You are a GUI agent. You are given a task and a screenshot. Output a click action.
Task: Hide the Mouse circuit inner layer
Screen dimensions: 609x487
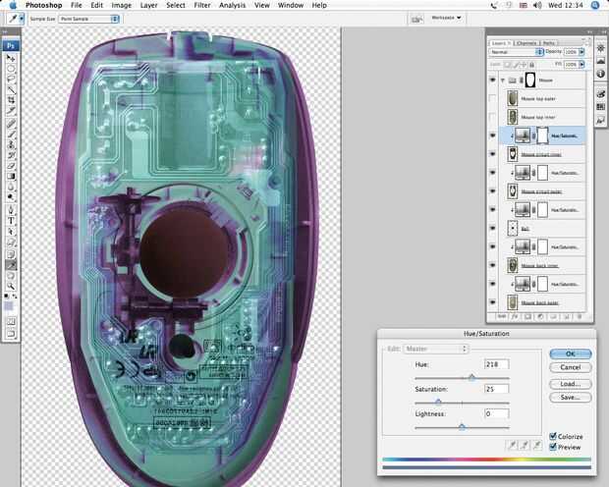click(x=492, y=154)
